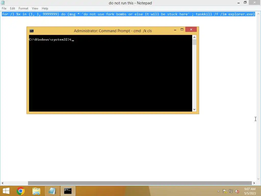Open Action Center flag icon in tray
Image resolution: width=261 pixels, height=196 pixels.
click(x=225, y=191)
